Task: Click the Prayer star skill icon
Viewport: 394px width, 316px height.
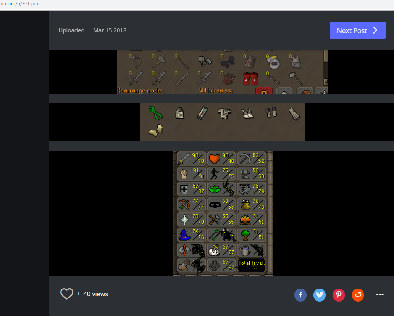Action: (184, 220)
